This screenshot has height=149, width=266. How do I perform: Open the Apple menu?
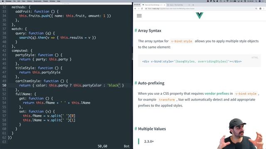point(2,1)
